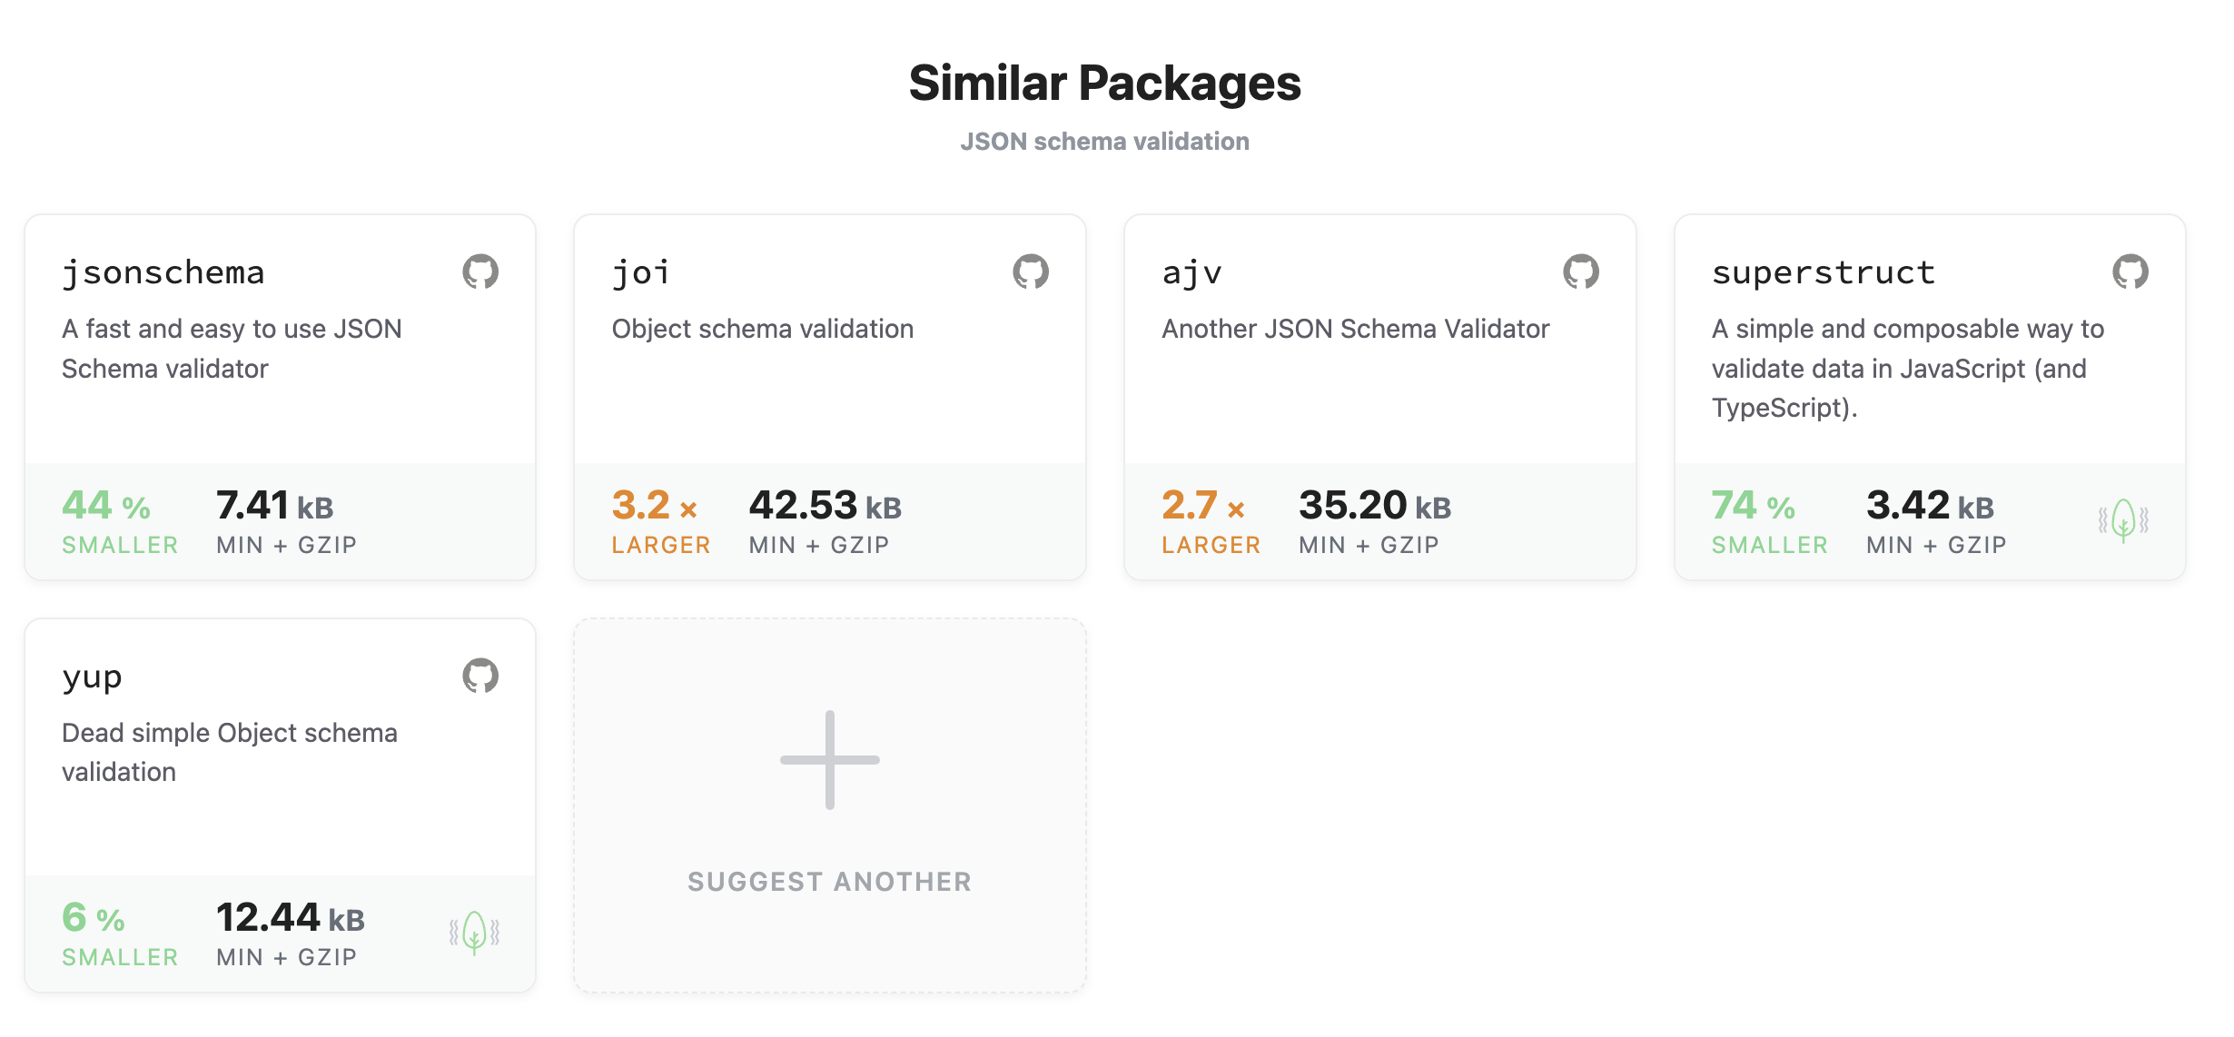Click the 74% SMALLER stat on superstruct

[x=1770, y=520]
